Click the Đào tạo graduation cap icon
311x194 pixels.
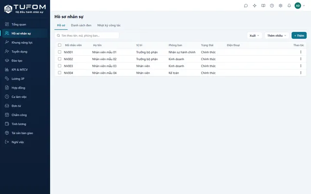[7, 60]
